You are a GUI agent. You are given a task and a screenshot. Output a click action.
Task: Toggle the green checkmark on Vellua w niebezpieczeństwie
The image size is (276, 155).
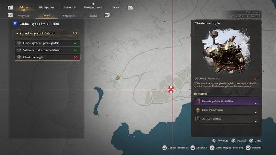76,50
